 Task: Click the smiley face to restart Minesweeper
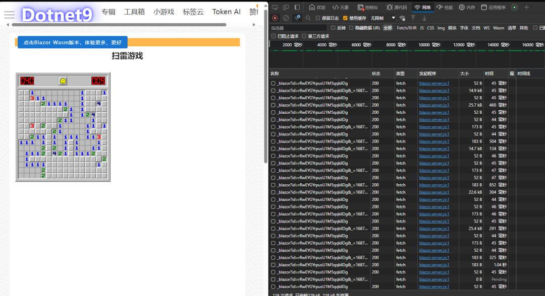click(x=63, y=81)
